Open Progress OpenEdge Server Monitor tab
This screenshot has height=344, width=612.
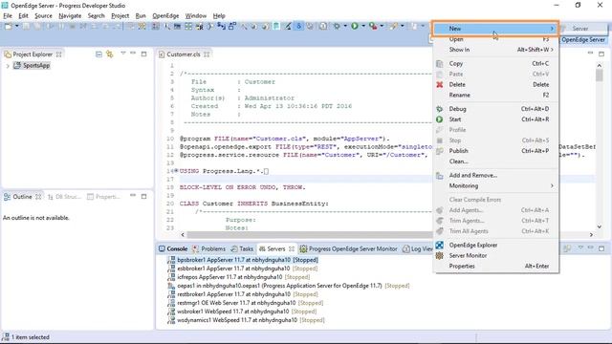click(x=348, y=248)
